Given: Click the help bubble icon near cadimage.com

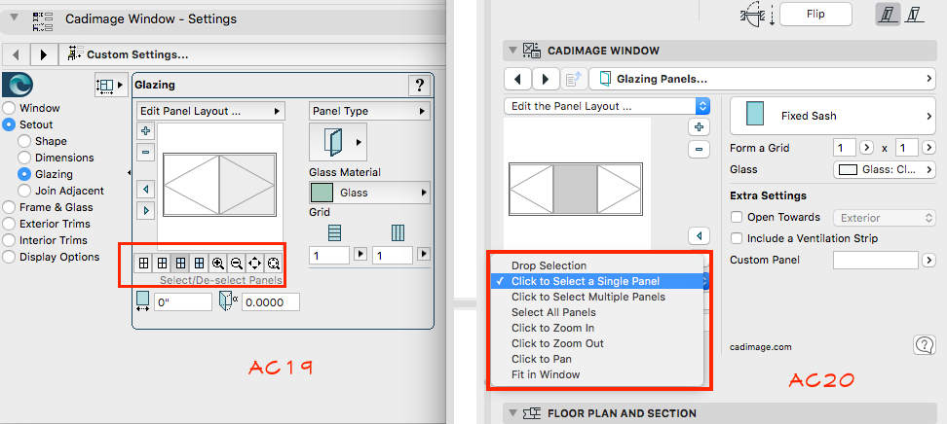Looking at the screenshot, I should click(925, 345).
